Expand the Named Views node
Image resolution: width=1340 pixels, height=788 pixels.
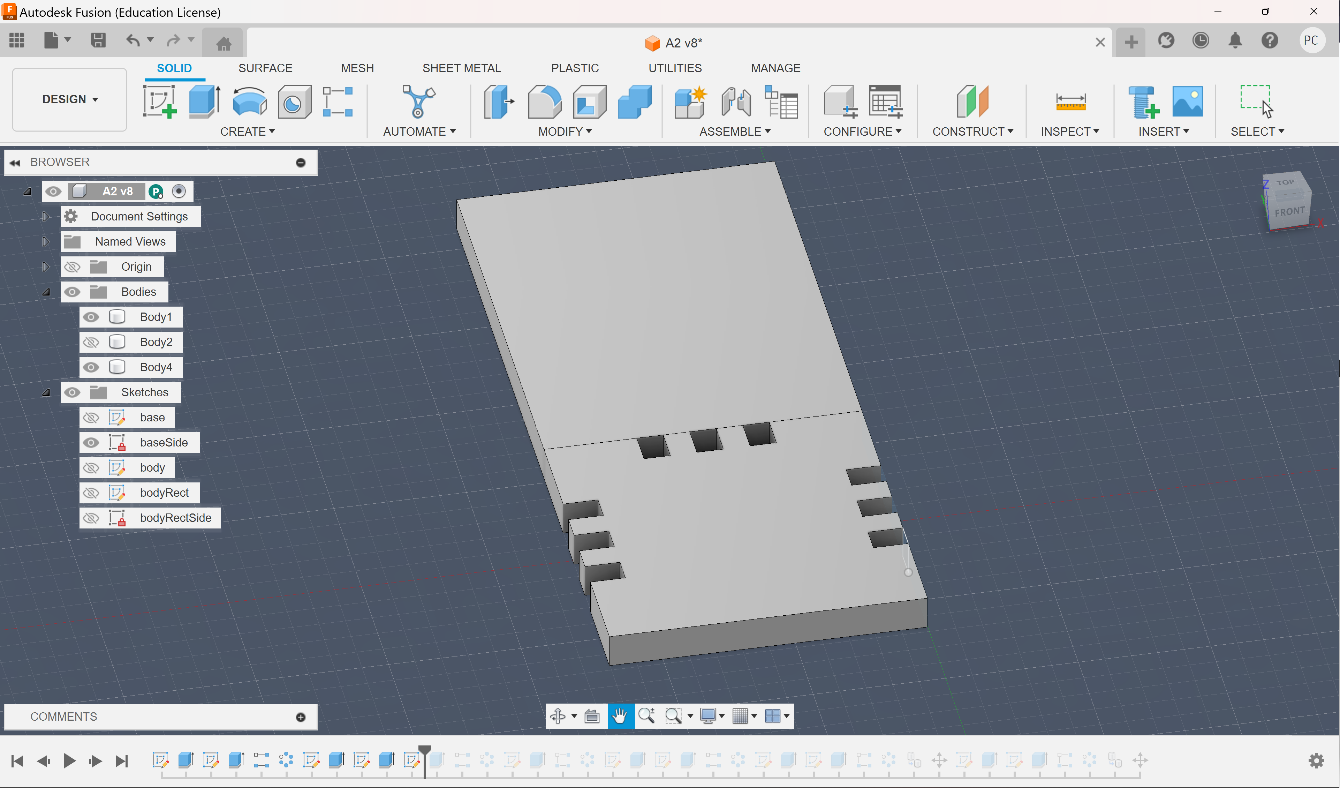(x=46, y=241)
